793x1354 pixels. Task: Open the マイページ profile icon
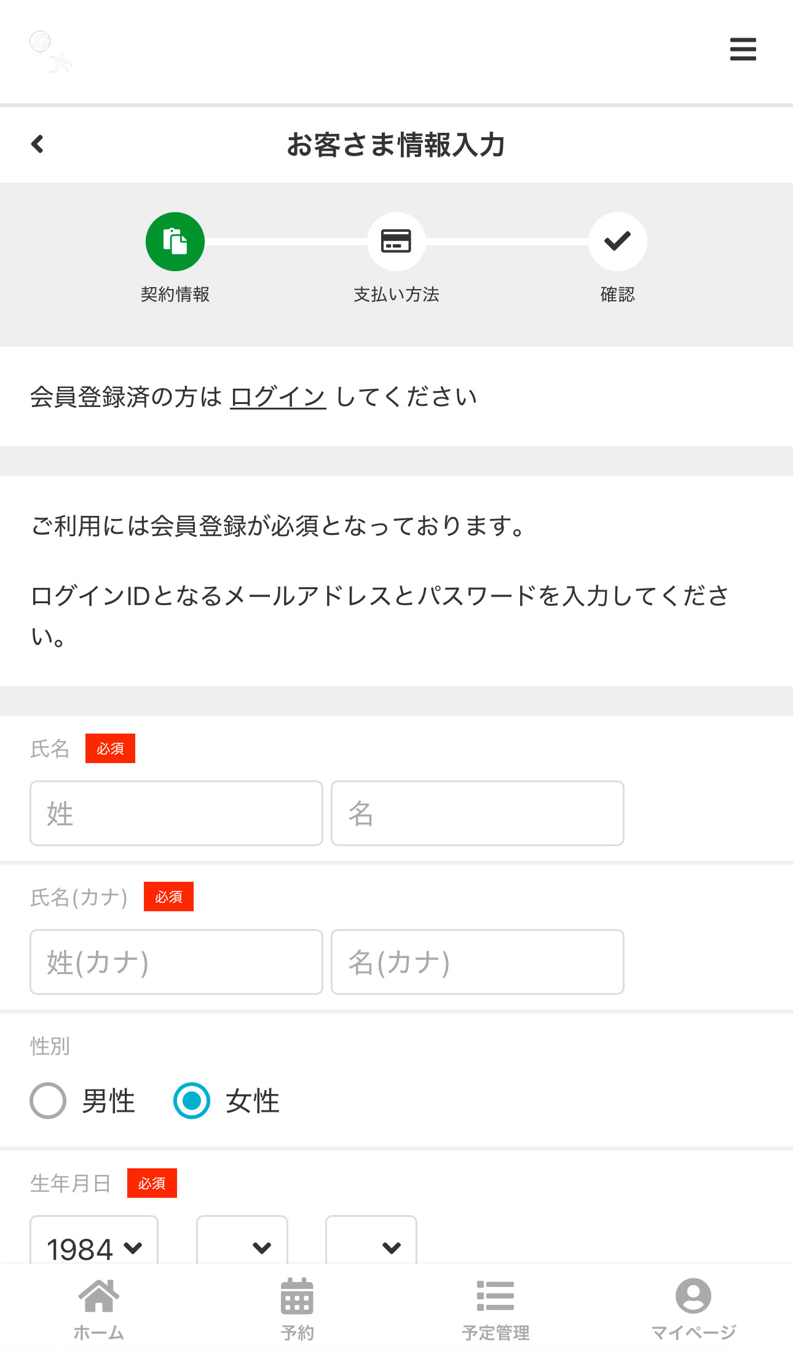tap(694, 1295)
